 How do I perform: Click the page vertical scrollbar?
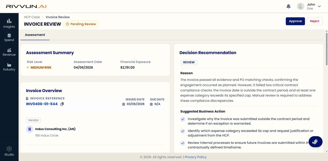(x=326, y=48)
